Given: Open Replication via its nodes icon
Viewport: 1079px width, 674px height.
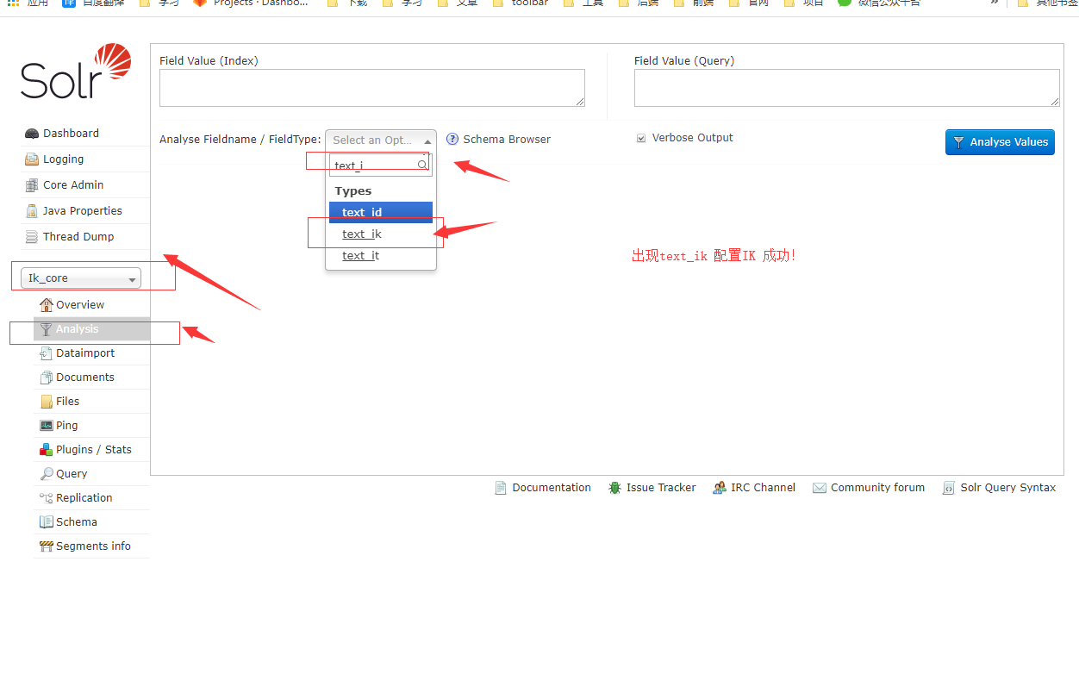Looking at the screenshot, I should pos(47,498).
